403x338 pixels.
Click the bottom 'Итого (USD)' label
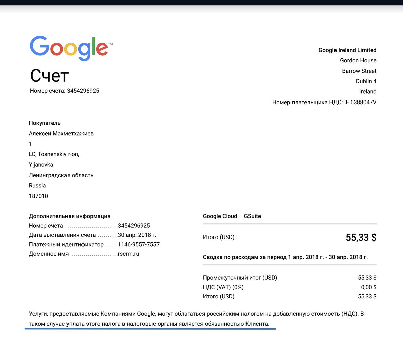tap(219, 296)
